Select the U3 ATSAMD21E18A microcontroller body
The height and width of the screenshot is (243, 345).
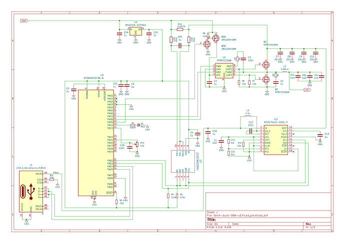tap(96, 143)
